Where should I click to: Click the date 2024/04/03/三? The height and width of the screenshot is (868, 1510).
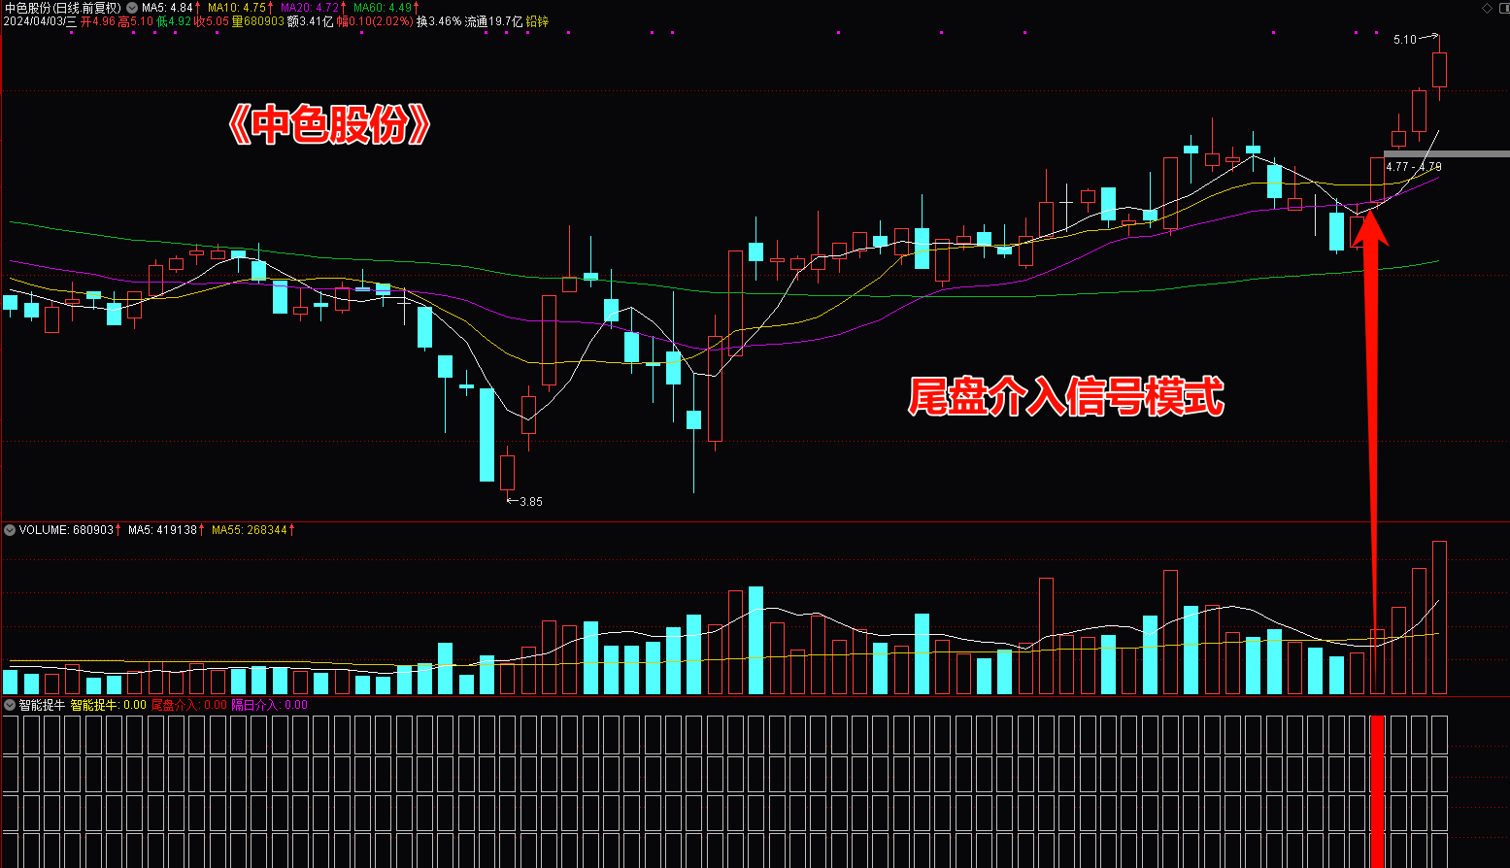pos(40,21)
